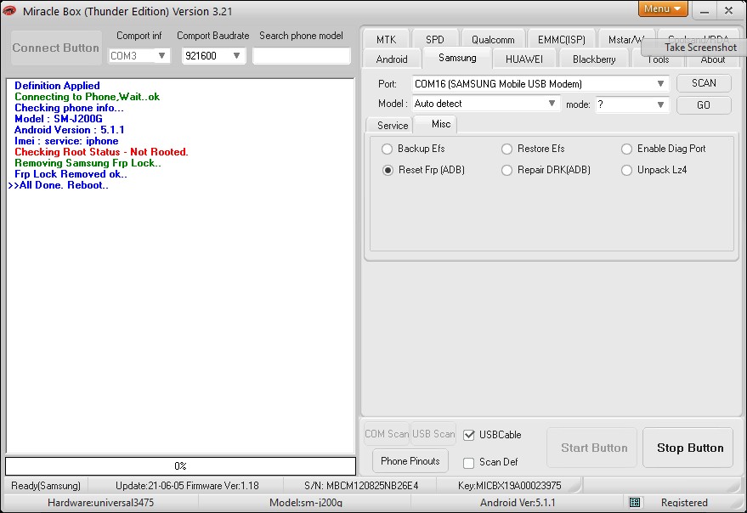Click the '>>All Done. Reboot..' log line
The image size is (747, 513).
58,185
